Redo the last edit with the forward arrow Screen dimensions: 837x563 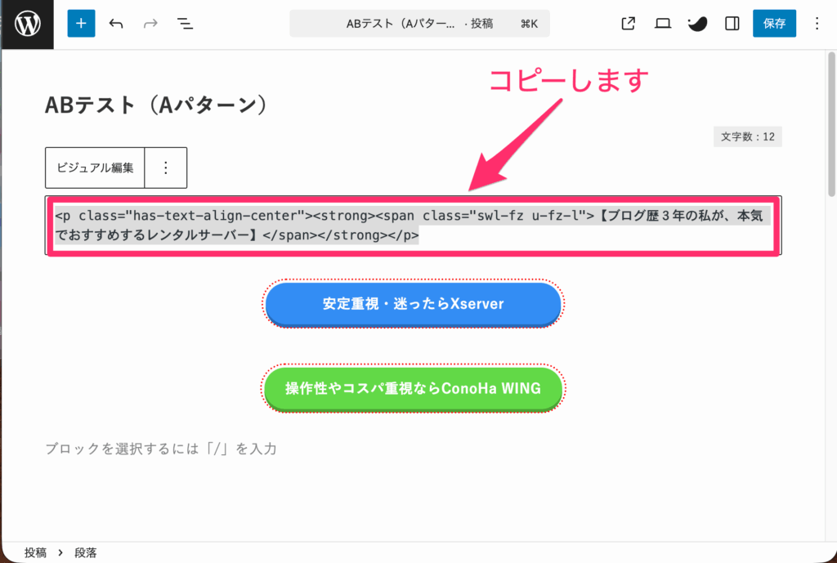tap(150, 23)
